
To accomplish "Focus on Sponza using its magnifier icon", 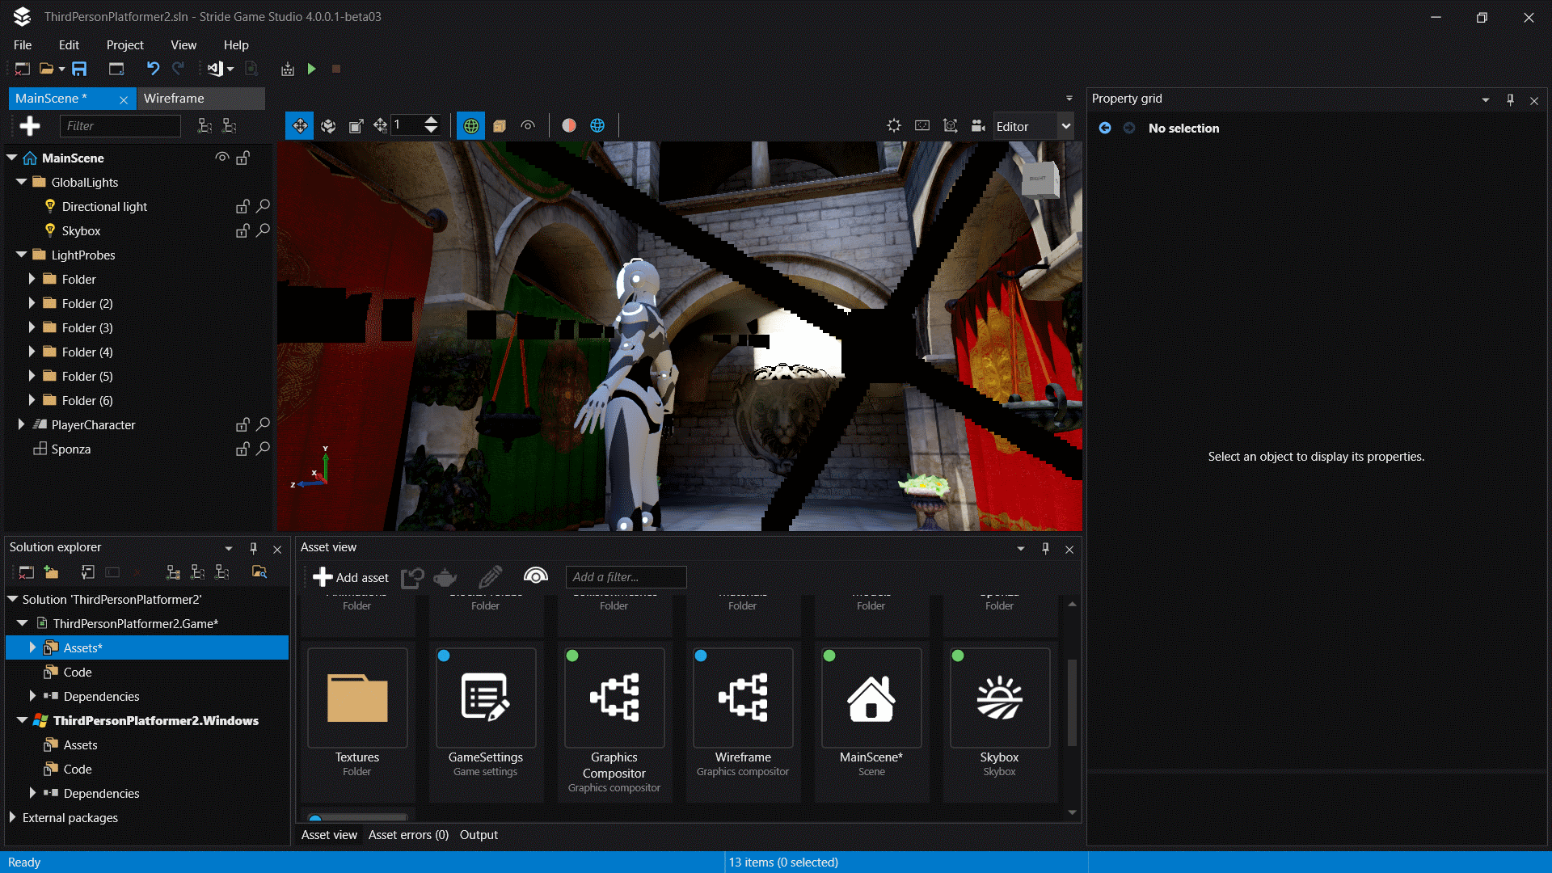I will [x=263, y=449].
